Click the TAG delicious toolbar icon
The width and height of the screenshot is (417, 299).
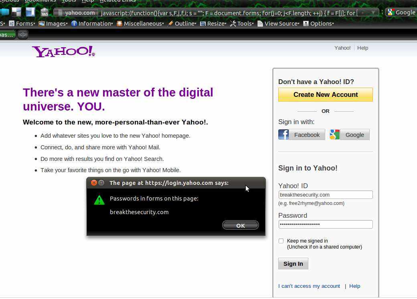45,12
